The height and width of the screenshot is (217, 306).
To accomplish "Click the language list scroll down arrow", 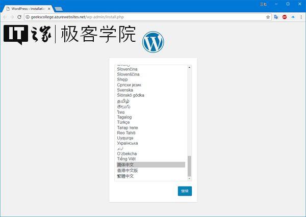I will tap(189, 179).
